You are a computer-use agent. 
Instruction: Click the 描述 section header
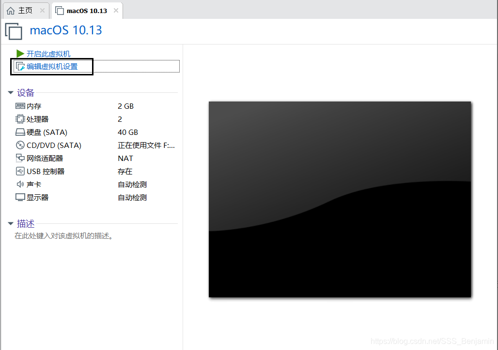point(25,223)
